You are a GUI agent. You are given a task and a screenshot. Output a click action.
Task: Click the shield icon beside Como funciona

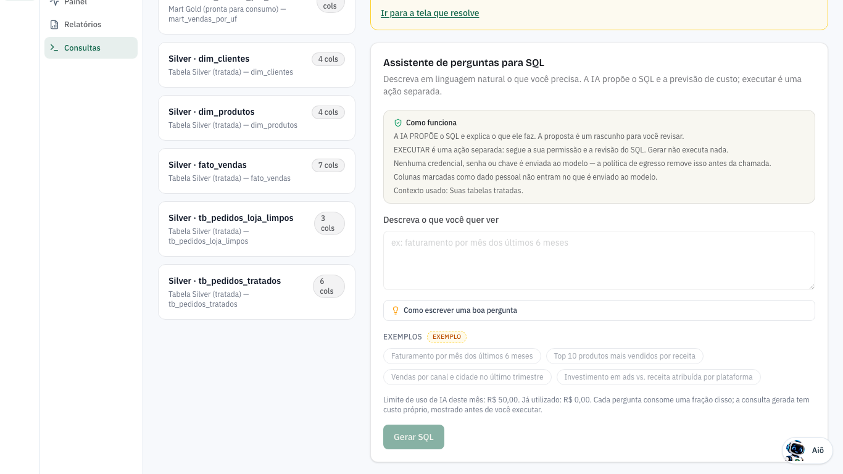[x=398, y=123]
